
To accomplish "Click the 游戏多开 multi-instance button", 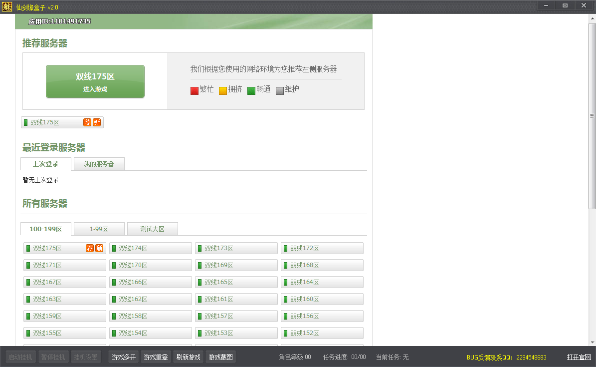I will click(x=124, y=357).
